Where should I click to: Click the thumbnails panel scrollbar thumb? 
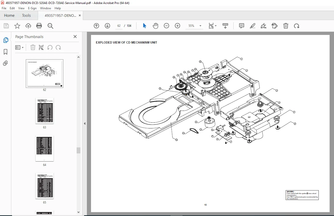click(79, 150)
